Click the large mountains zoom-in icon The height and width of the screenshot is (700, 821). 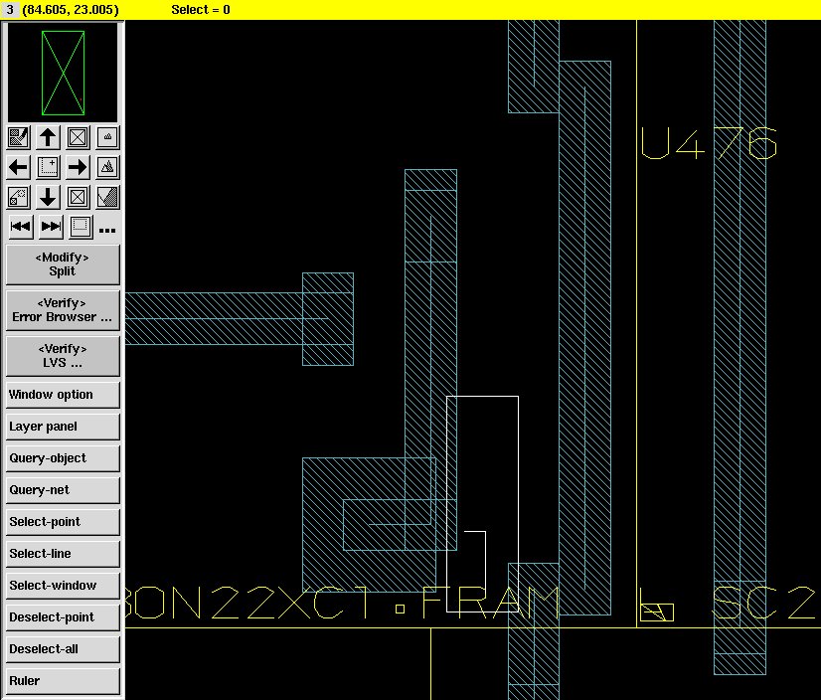108,167
